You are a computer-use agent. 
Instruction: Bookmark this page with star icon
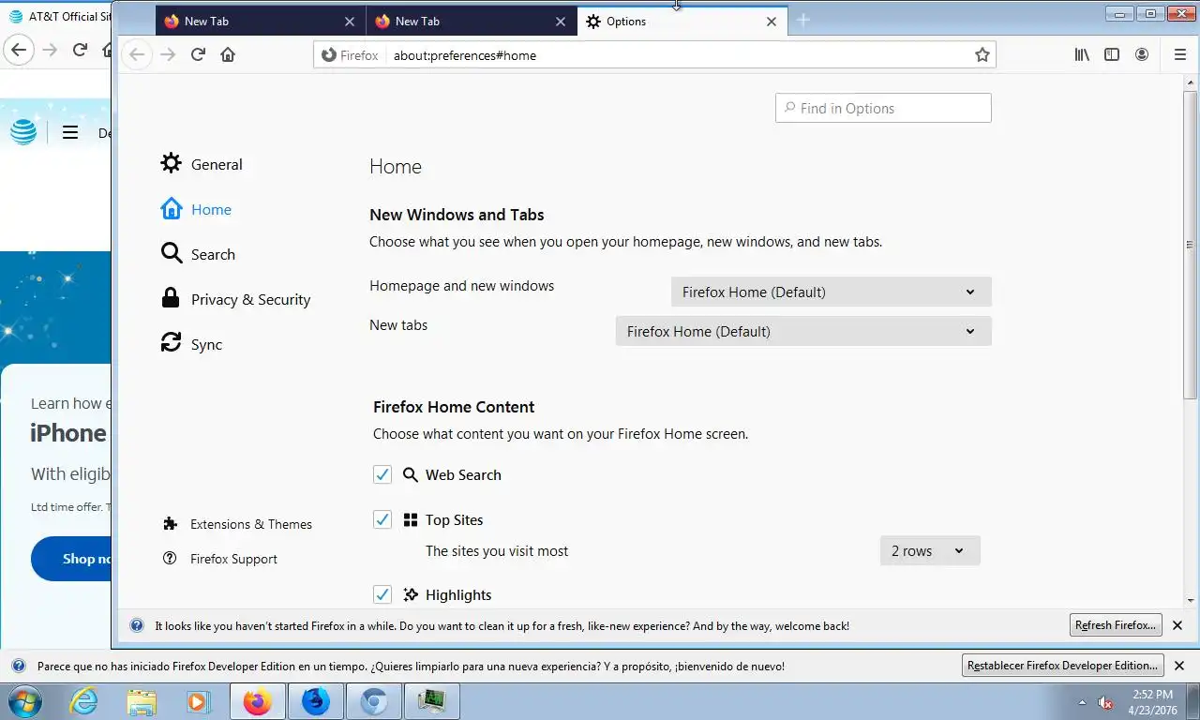pos(982,55)
